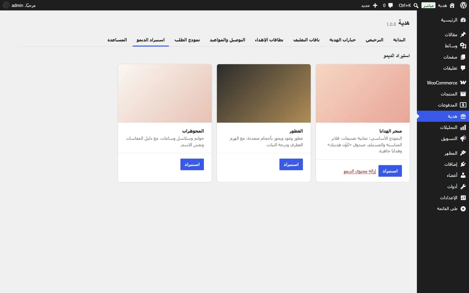Open the التحليلات analytics chart icon

coord(463,127)
